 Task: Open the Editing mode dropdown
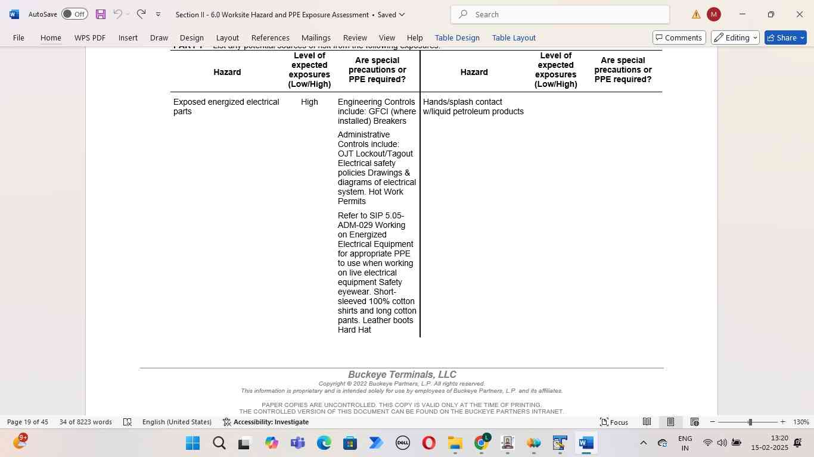pyautogui.click(x=735, y=37)
